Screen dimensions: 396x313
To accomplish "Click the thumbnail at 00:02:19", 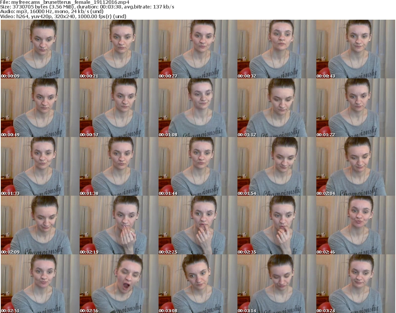I will pos(119,225).
